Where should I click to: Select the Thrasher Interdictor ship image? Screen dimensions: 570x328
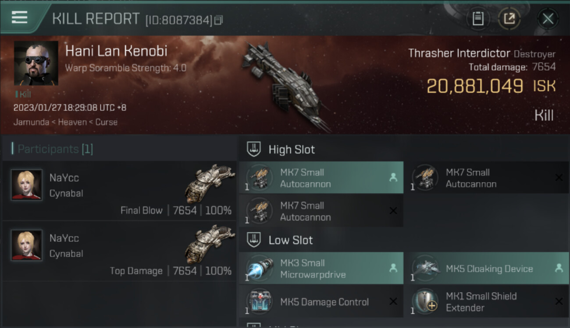tap(286, 85)
